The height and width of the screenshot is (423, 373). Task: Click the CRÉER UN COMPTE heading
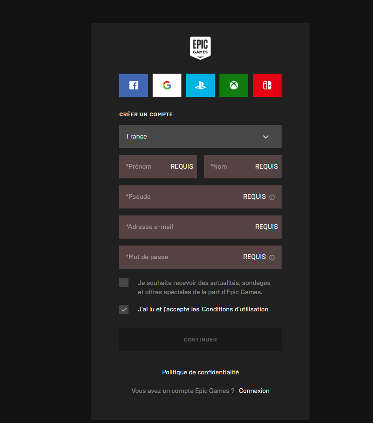146,114
